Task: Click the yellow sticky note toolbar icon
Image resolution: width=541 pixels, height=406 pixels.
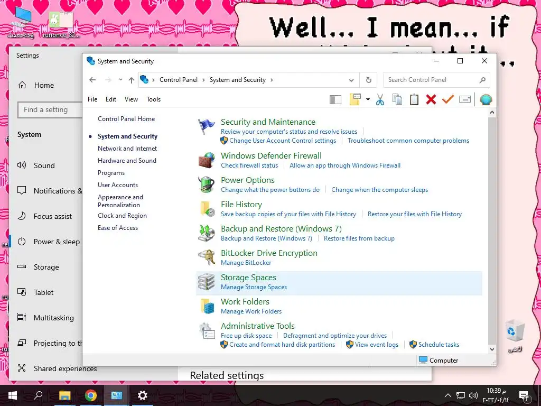Action: 355,99
